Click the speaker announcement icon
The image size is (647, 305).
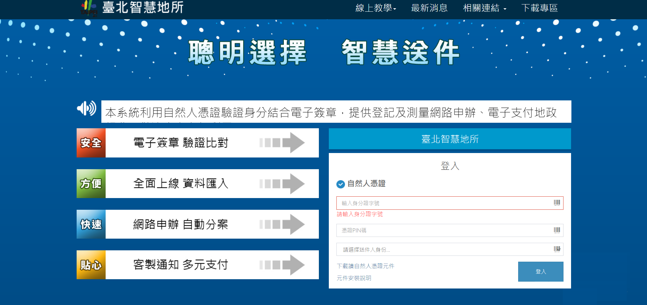click(87, 109)
